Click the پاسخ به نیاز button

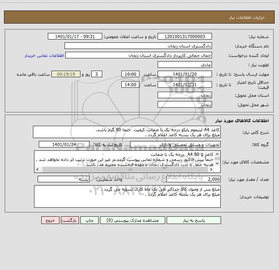pos(194,220)
